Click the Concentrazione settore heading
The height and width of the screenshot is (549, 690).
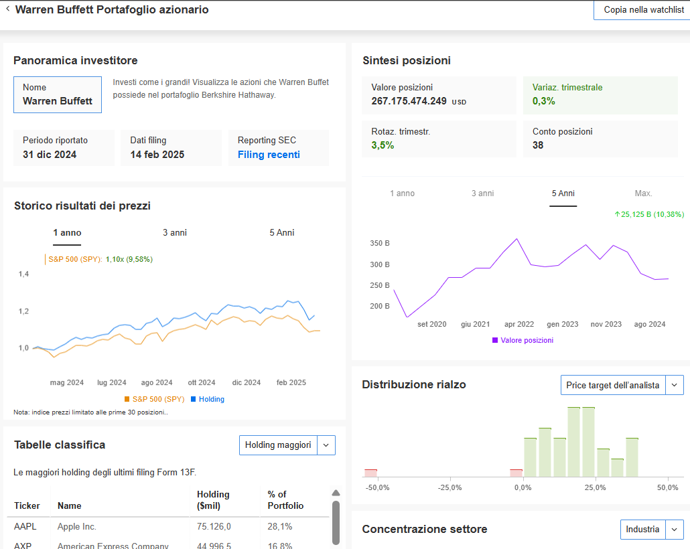click(x=425, y=529)
